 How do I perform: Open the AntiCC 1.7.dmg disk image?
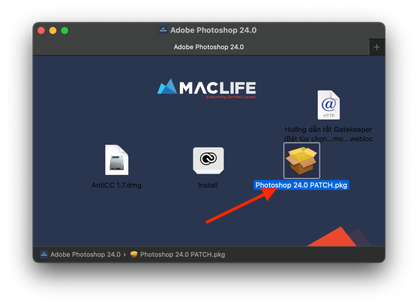116,161
